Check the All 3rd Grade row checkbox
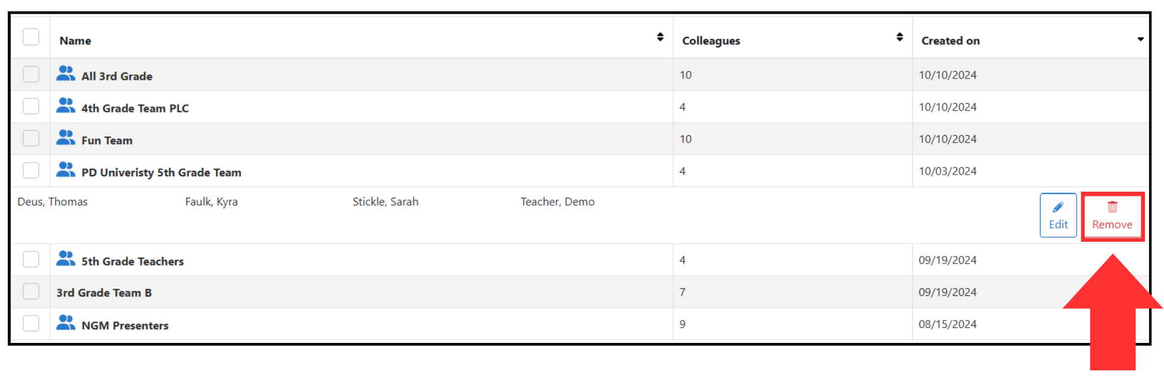This screenshot has height=387, width=1164. (31, 74)
